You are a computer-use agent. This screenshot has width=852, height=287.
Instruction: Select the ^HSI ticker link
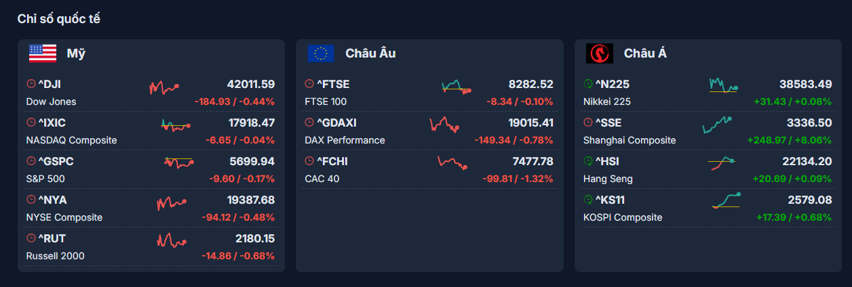607,161
